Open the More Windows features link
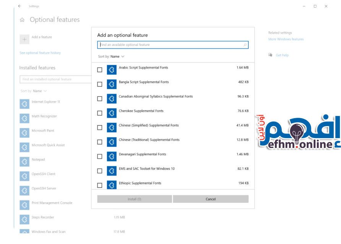 pyautogui.click(x=286, y=39)
